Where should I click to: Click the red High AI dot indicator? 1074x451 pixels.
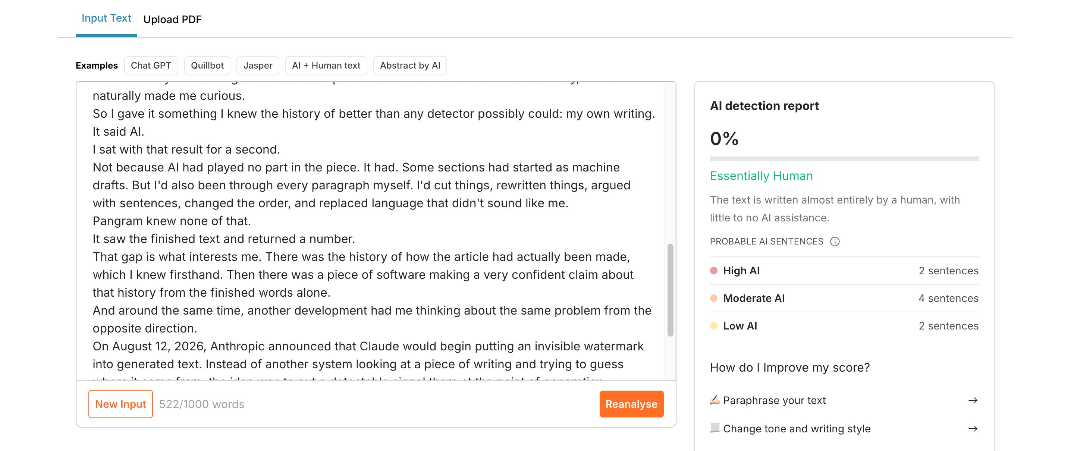[x=714, y=271]
